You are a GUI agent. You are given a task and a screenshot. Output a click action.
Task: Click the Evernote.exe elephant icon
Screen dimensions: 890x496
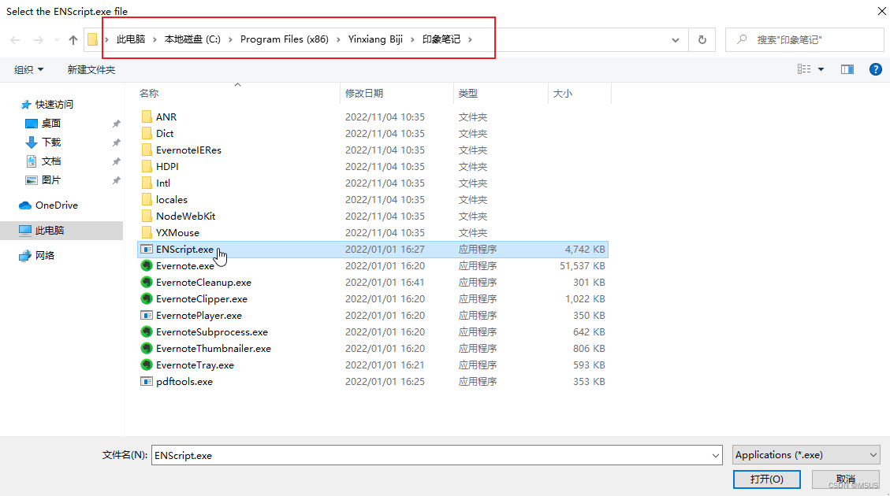pos(147,265)
